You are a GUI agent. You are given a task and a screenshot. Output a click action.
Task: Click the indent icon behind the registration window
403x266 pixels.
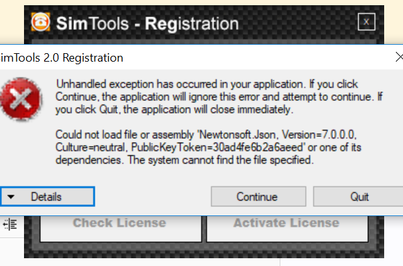[x=10, y=224]
